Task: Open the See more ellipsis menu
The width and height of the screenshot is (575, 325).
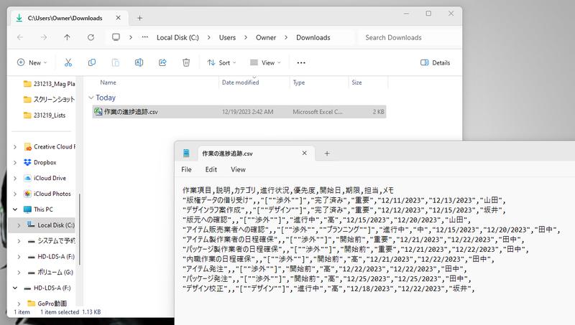Action: coord(301,62)
